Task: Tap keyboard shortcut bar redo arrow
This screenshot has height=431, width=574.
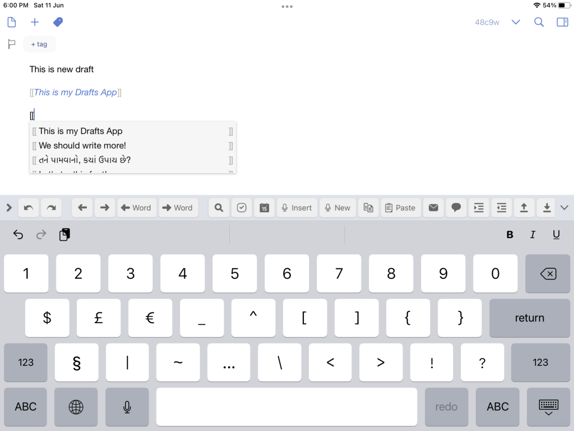Action: [41, 235]
